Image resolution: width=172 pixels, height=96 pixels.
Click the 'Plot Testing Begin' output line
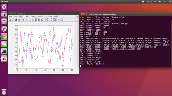pyautogui.click(x=90, y=53)
